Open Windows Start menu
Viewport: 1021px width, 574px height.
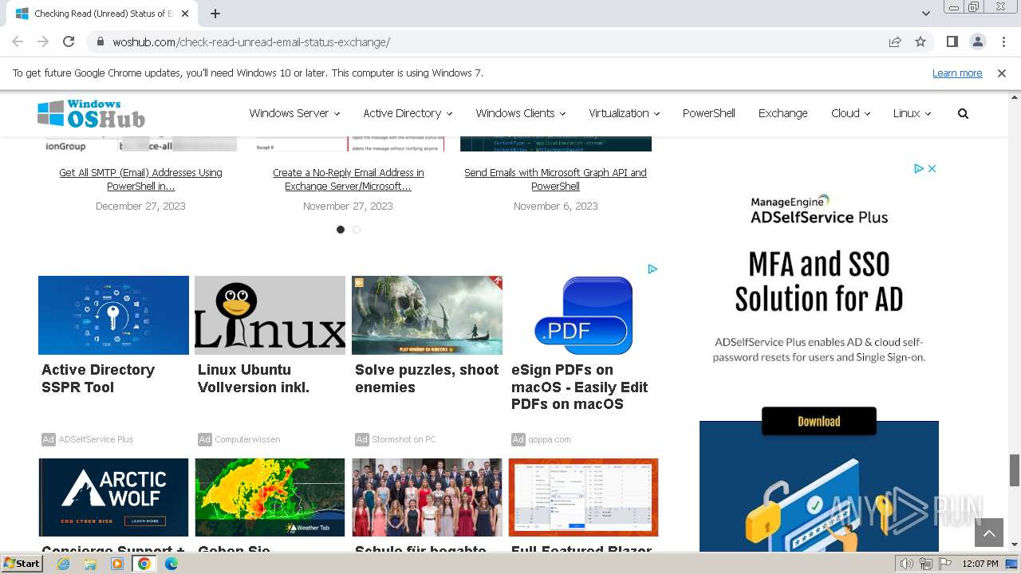click(22, 563)
